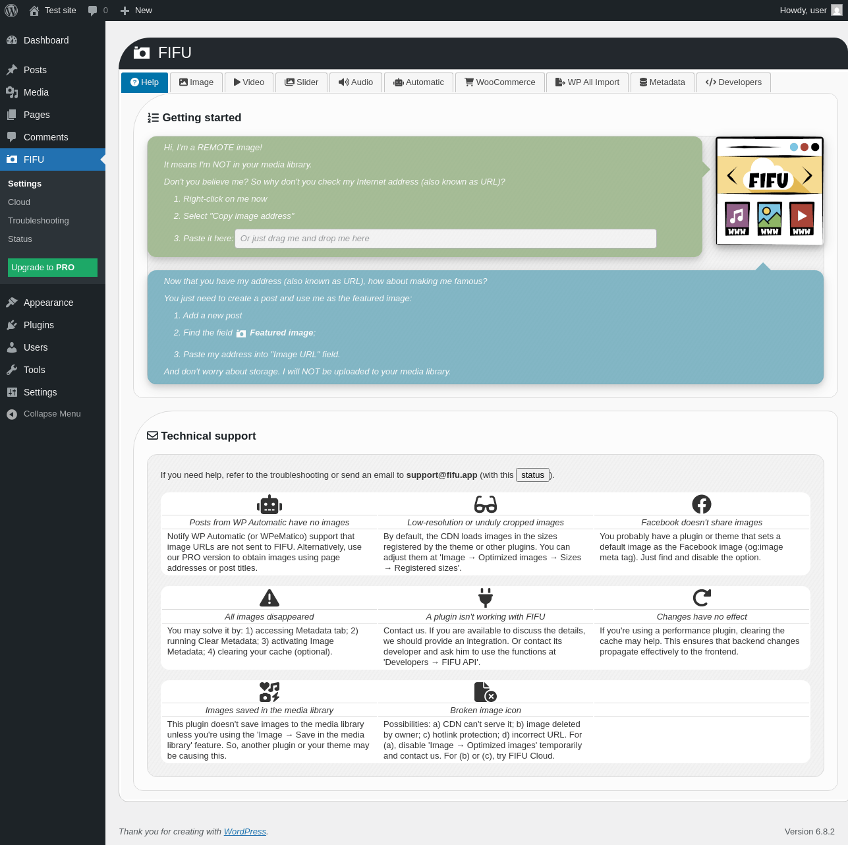848x845 pixels.
Task: Click the New plus item in admin bar
Action: pos(136,11)
